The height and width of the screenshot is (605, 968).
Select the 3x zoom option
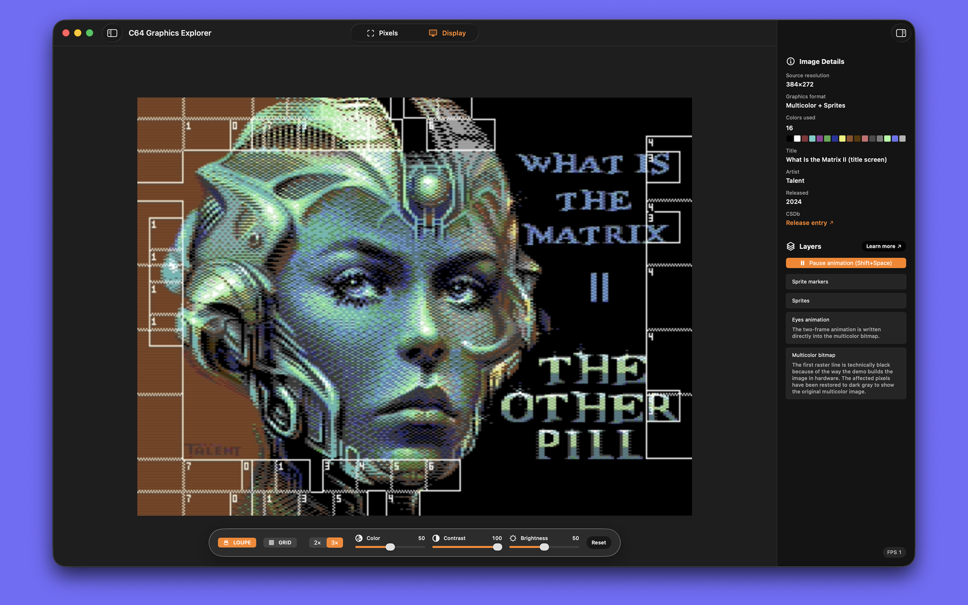[334, 543]
